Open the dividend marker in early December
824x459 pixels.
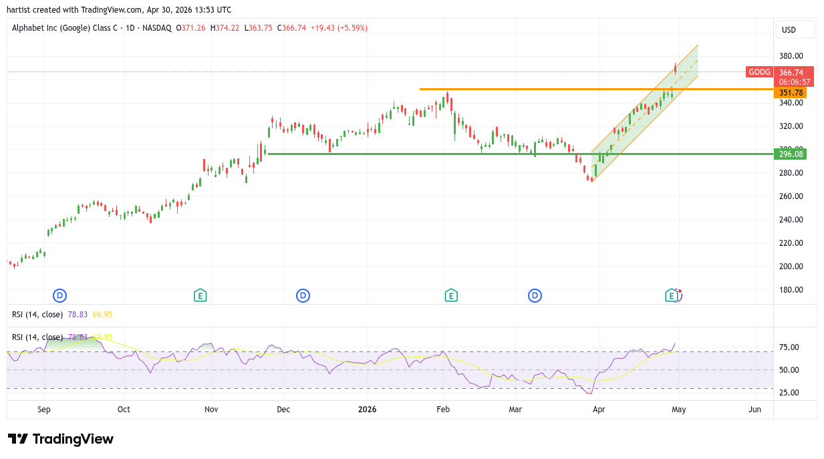303,295
